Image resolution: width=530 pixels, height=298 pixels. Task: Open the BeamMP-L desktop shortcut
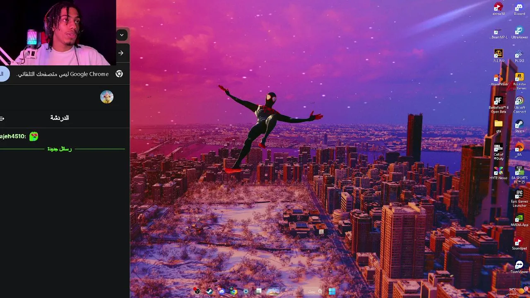499,33
